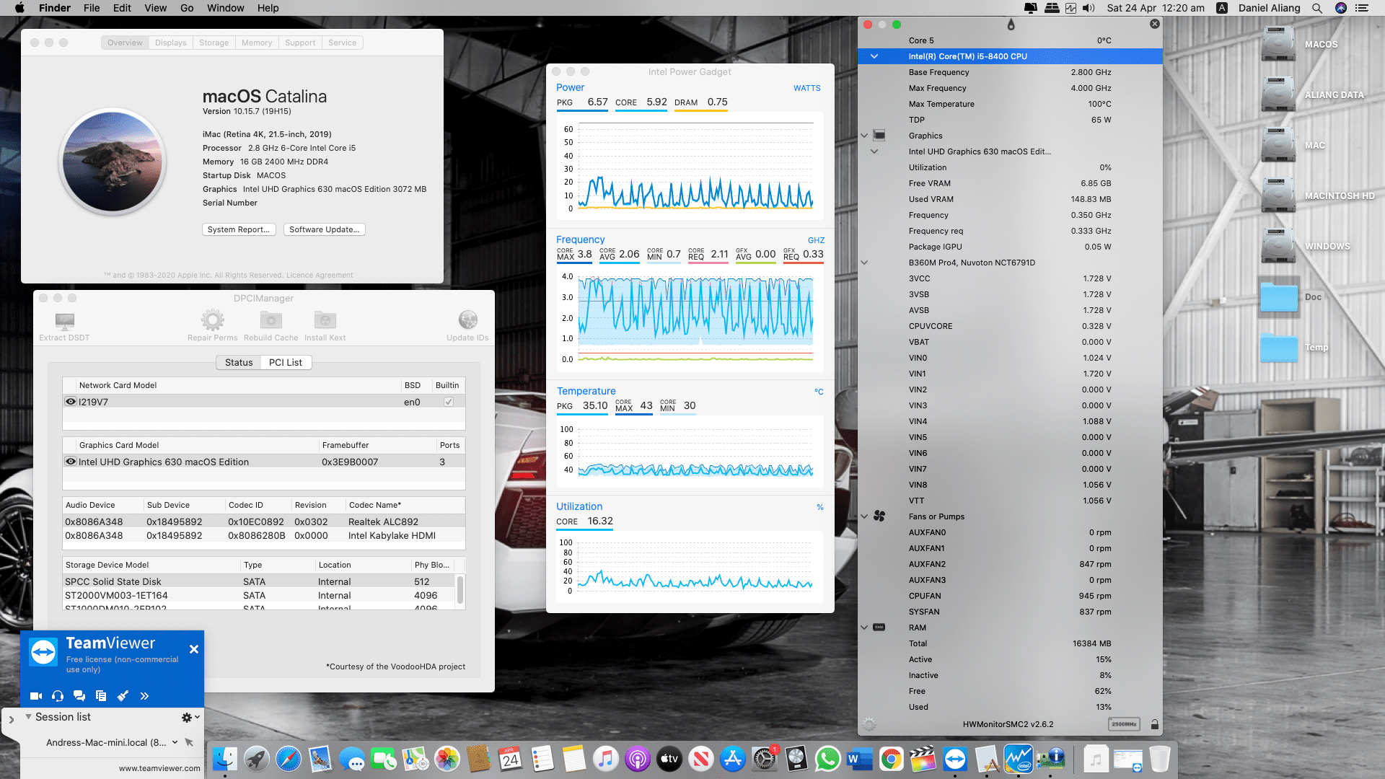
Task: Click storage device list scrollbar in DPCIManager
Action: 460,590
